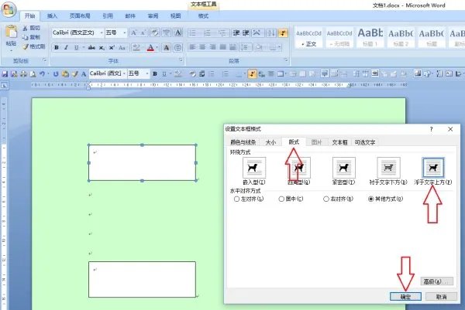Click the Copy (复制) icon
Image resolution: width=465 pixels, height=310 pixels.
26,37
